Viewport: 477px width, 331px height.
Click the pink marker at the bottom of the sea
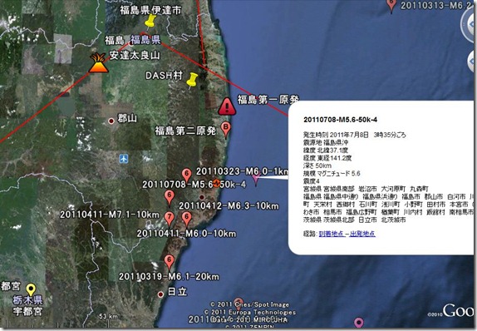point(359,323)
